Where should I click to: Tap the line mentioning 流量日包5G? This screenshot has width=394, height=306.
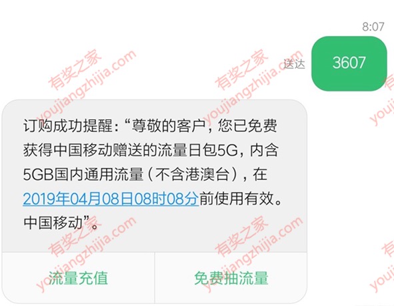[x=151, y=150]
